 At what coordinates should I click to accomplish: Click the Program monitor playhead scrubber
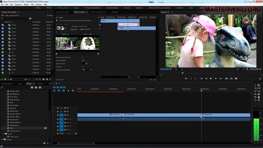tap(182, 73)
